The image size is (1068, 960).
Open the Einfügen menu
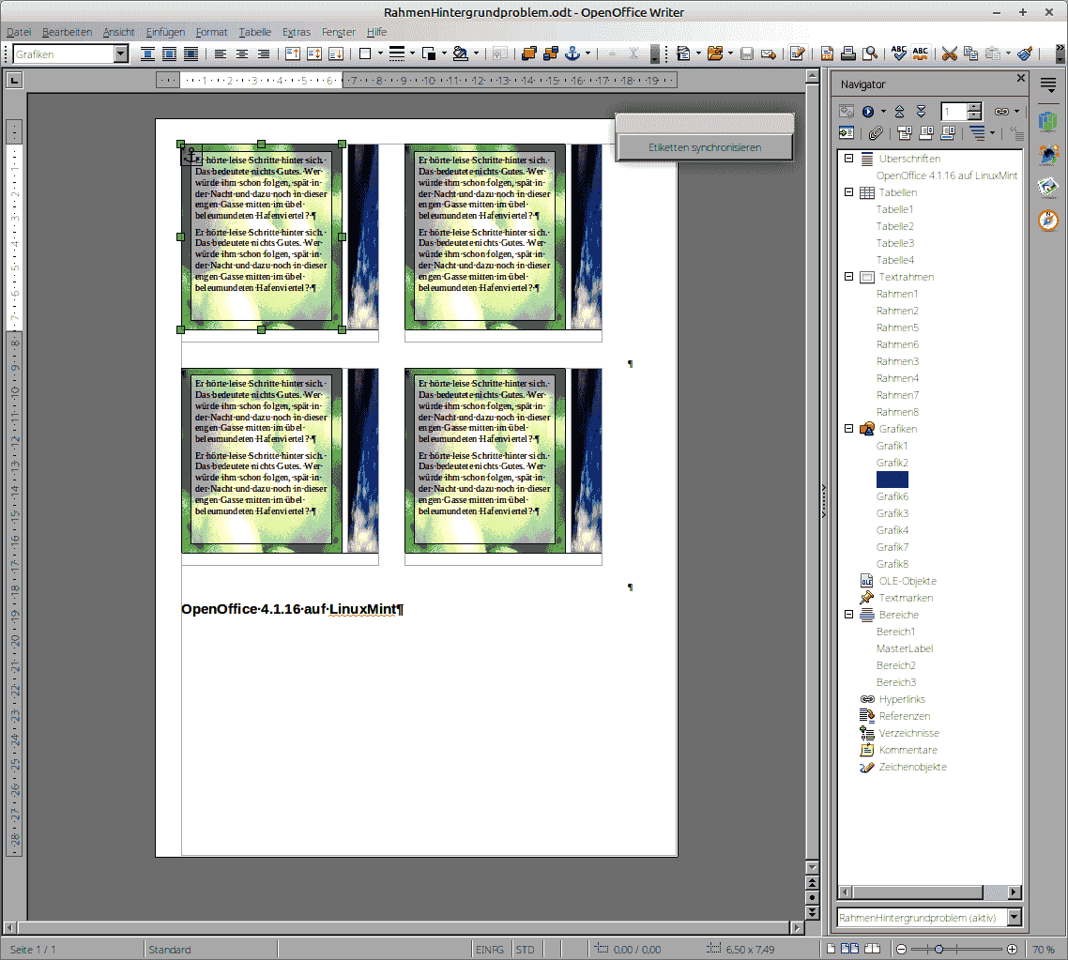165,32
